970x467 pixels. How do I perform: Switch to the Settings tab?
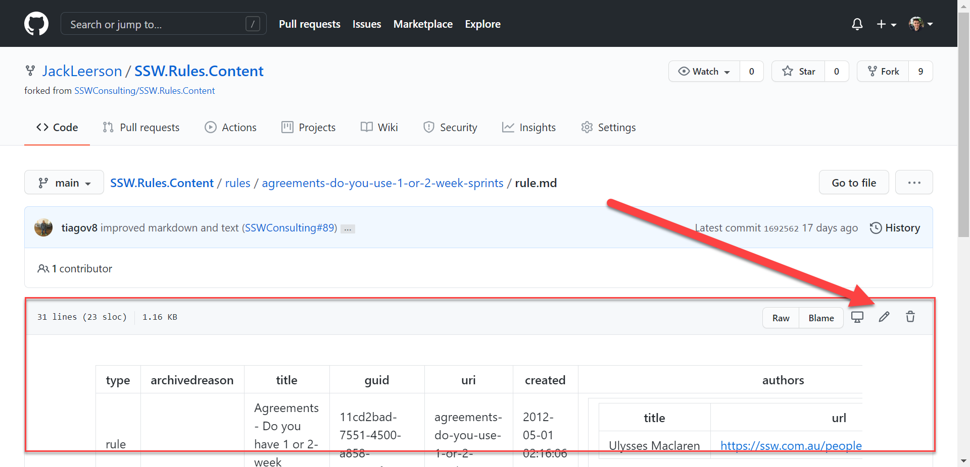(608, 128)
